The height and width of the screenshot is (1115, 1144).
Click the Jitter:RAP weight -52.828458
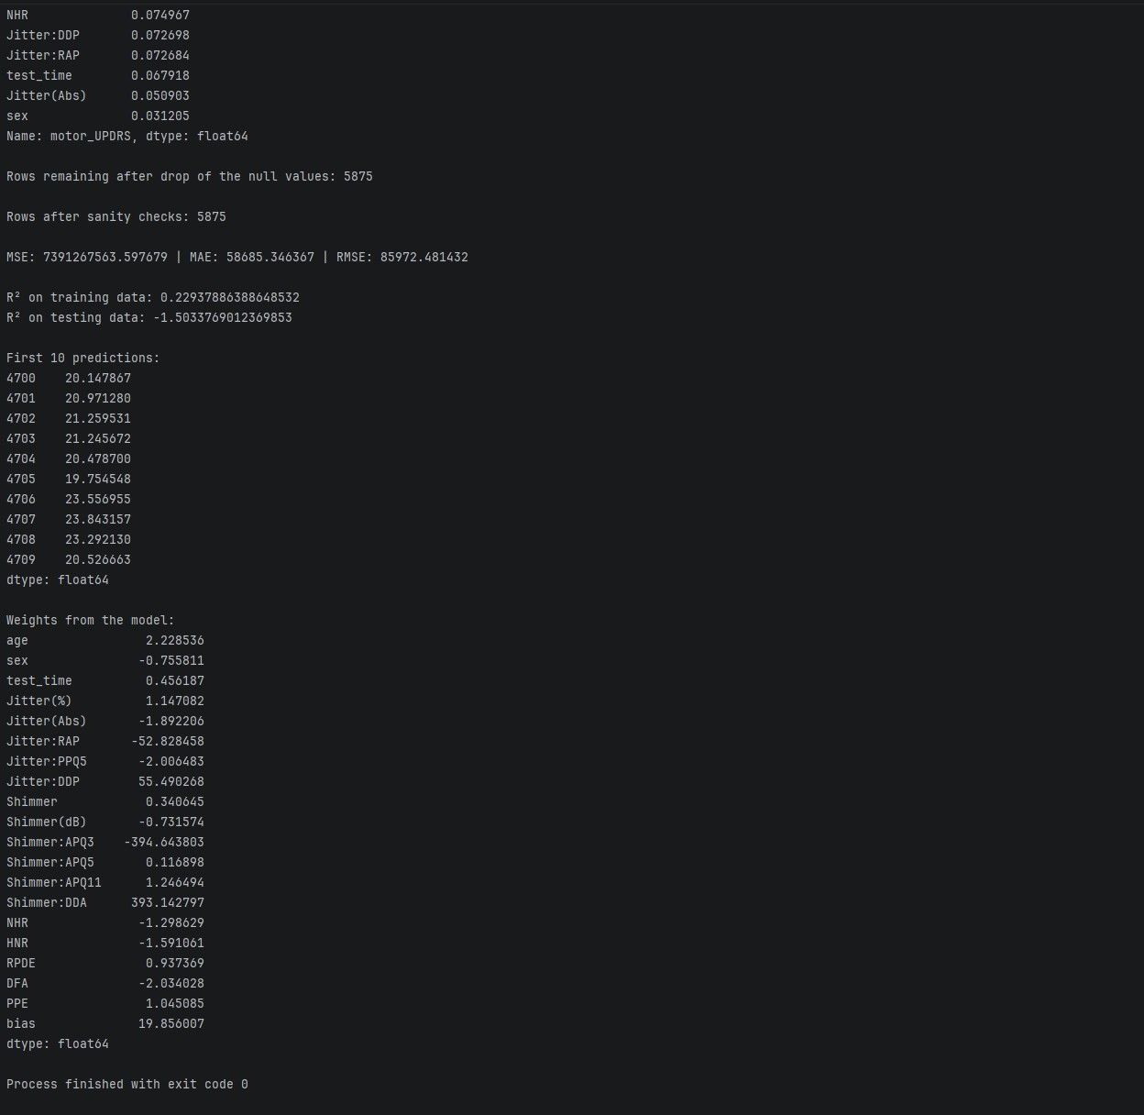[168, 742]
